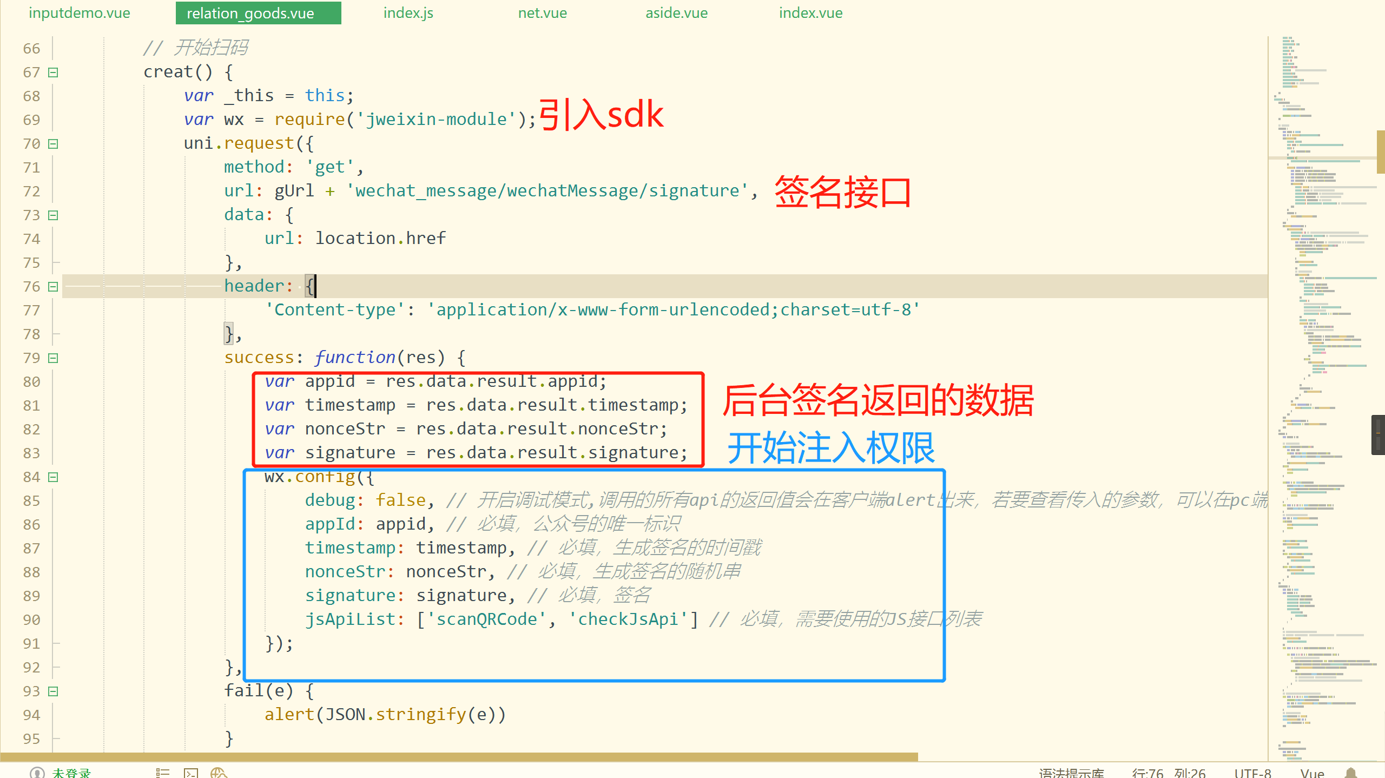Click the Vue language mode in status bar
Image resolution: width=1385 pixels, height=778 pixels.
[x=1312, y=773]
